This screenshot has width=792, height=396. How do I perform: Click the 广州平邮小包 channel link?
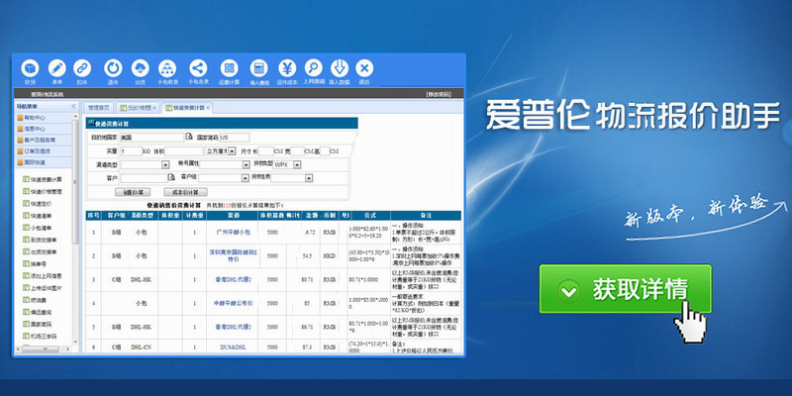point(233,233)
